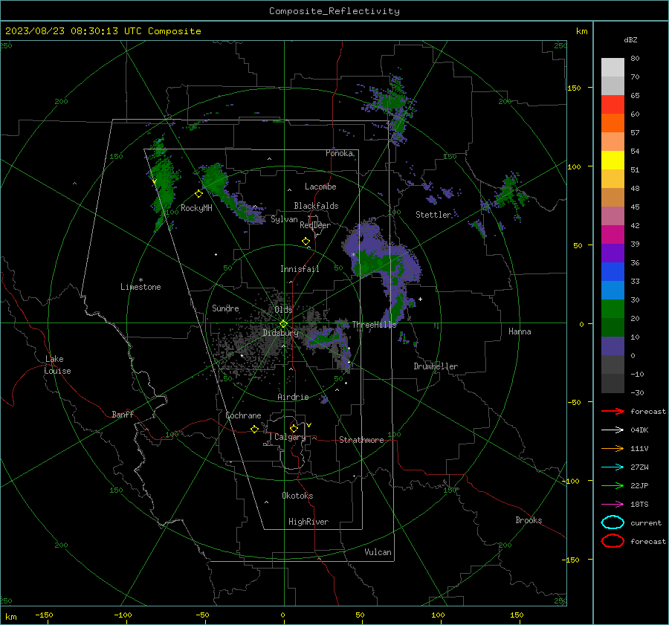Viewport: 669px width, 625px height.
Task: Click the magenta 18TS arrow legend icon
Action: (613, 505)
